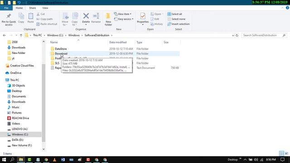Select the SLS folder

tap(57, 63)
